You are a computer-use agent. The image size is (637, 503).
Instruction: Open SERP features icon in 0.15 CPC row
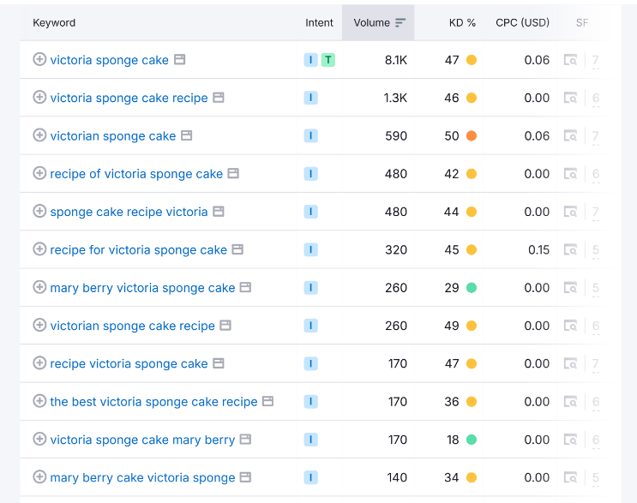click(x=570, y=250)
